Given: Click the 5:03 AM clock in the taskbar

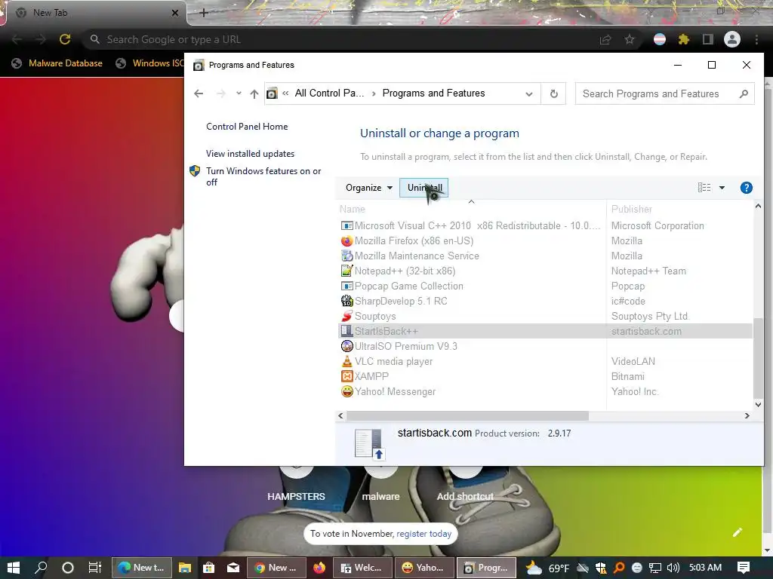Looking at the screenshot, I should (705, 568).
